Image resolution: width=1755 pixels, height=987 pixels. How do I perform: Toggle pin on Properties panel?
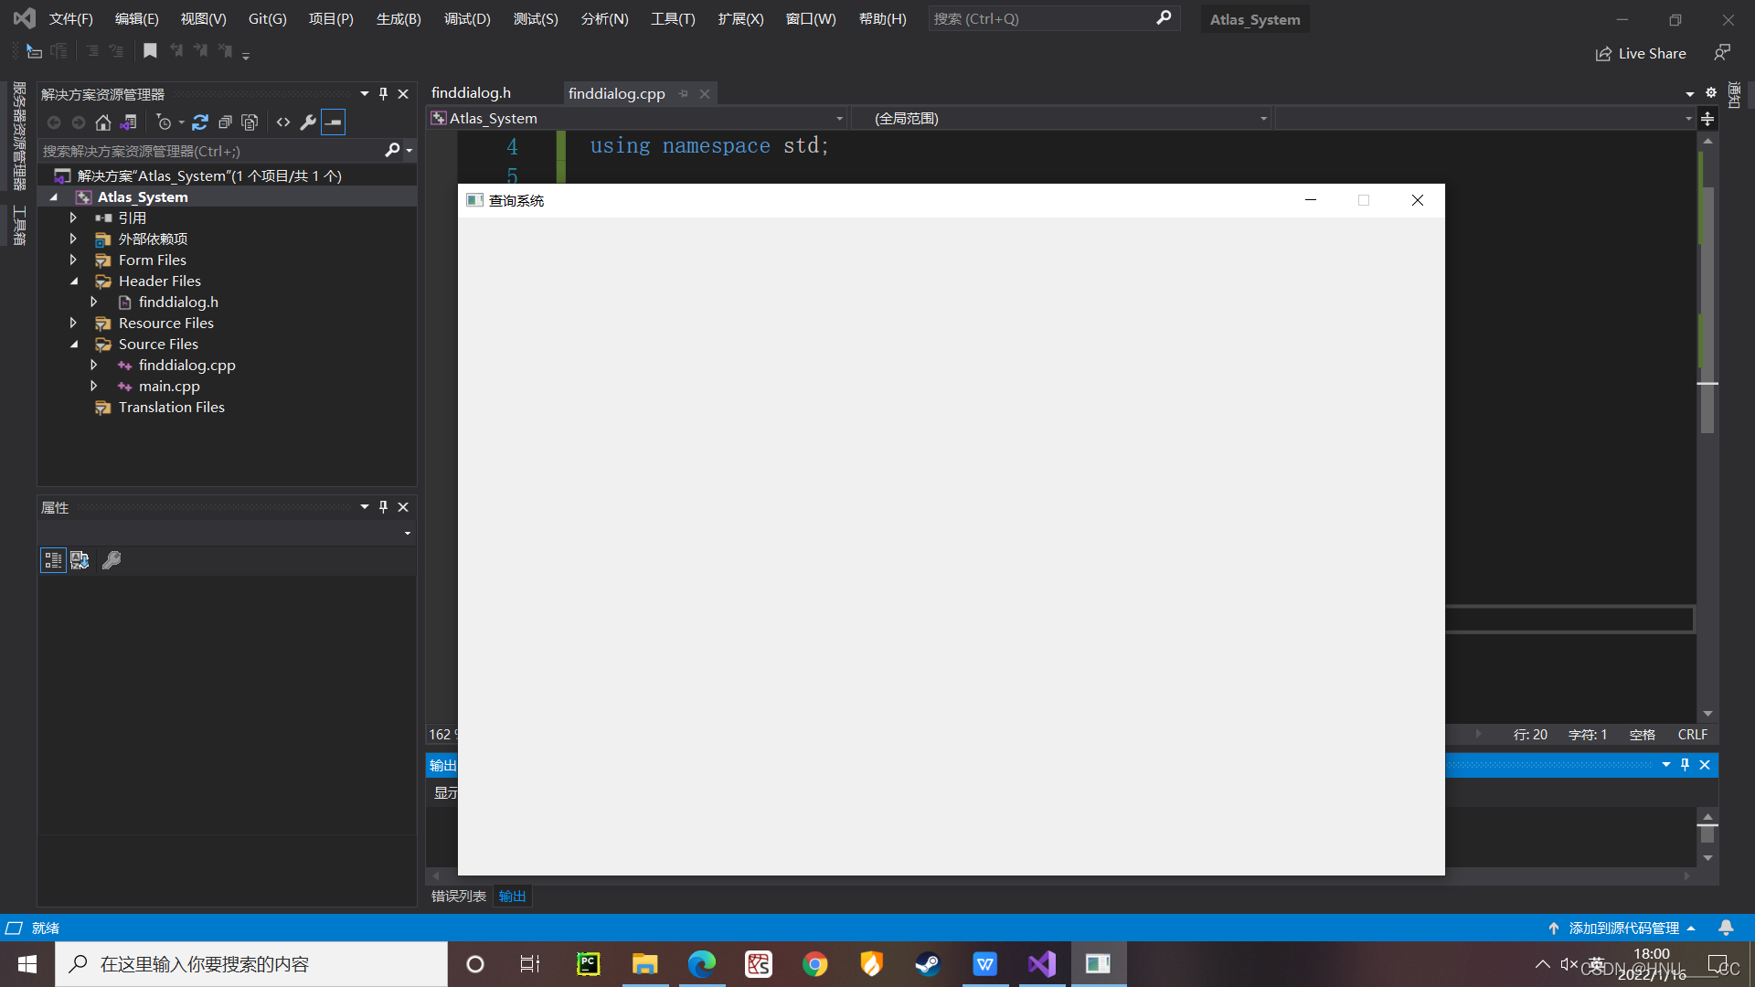tap(383, 507)
